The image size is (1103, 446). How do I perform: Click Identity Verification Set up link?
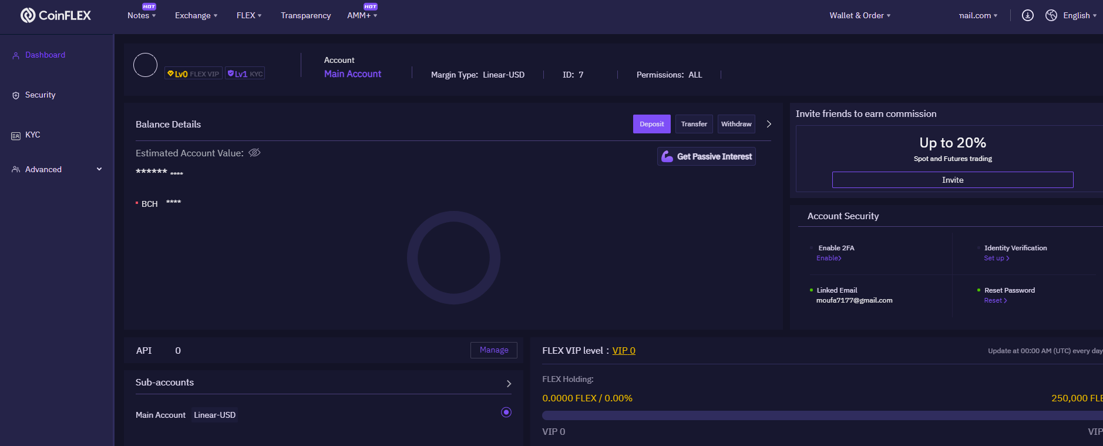(997, 258)
